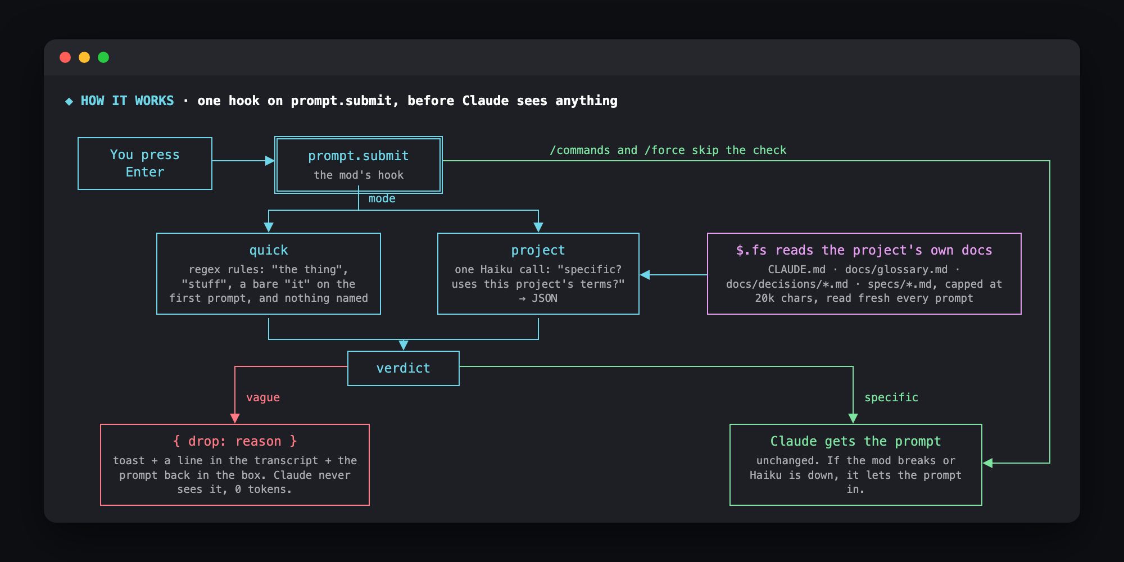
Task: Click the '{ drop: reason }' title
Action: pyautogui.click(x=235, y=441)
